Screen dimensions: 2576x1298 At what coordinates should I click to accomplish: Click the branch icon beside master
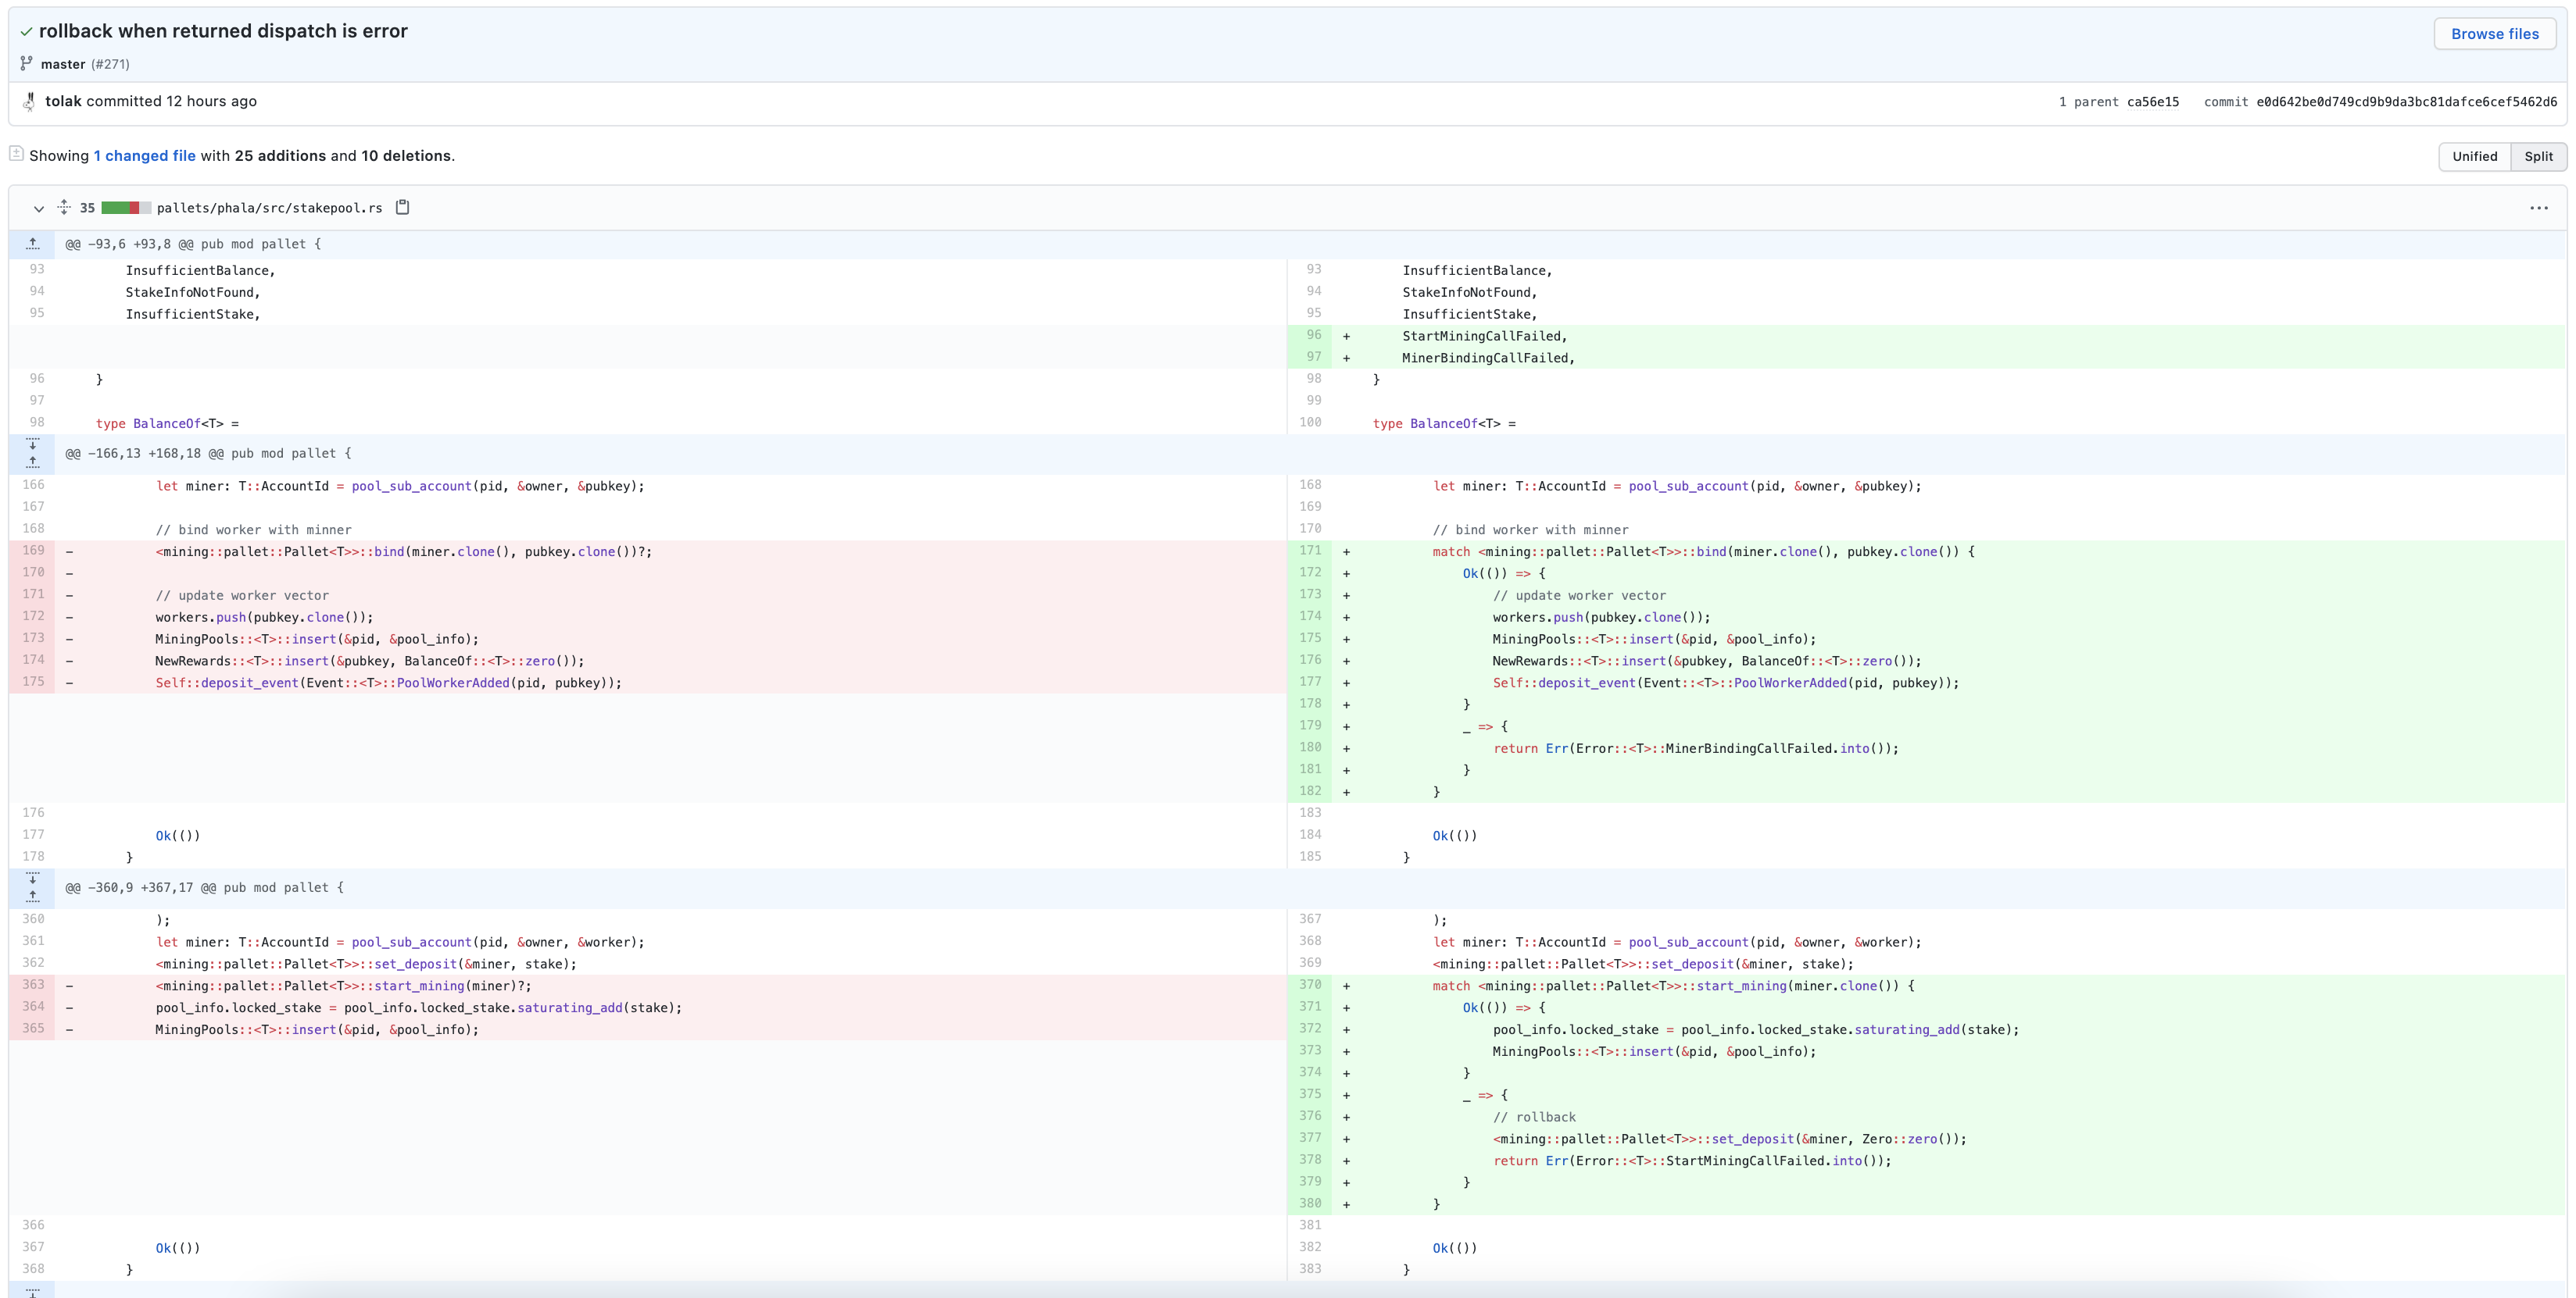click(26, 64)
